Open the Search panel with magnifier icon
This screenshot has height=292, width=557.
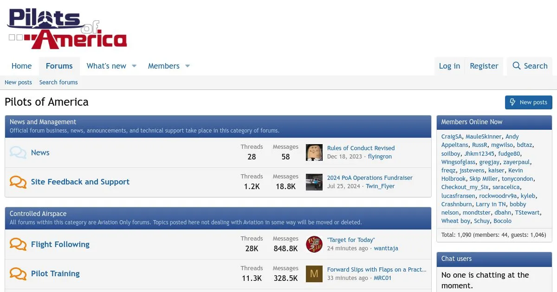(530, 66)
